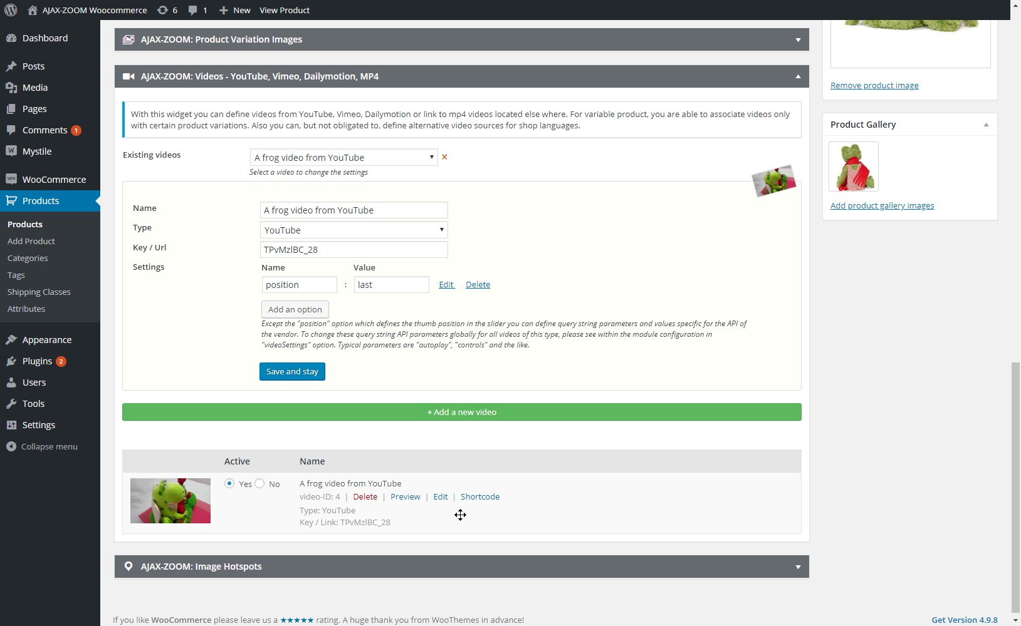Click the Preview link for frog video

click(x=406, y=496)
